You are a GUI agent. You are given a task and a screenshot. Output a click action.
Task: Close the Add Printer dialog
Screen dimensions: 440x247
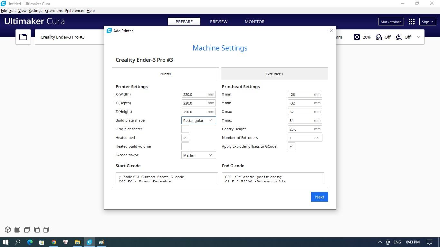point(331,31)
